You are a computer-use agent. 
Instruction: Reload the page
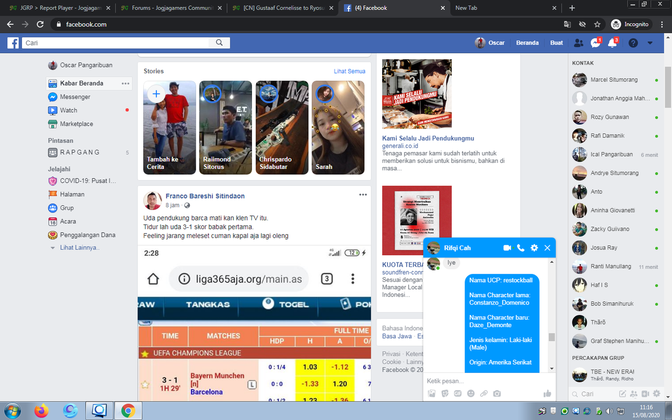[40, 24]
